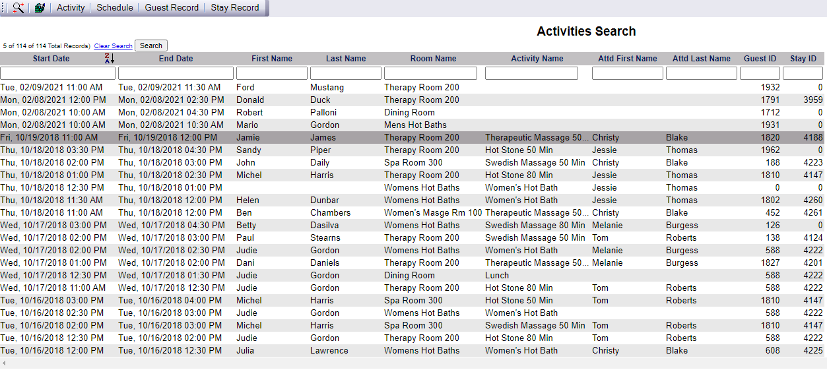The width and height of the screenshot is (827, 370).
Task: Sort by the End Date column header
Action: [176, 59]
